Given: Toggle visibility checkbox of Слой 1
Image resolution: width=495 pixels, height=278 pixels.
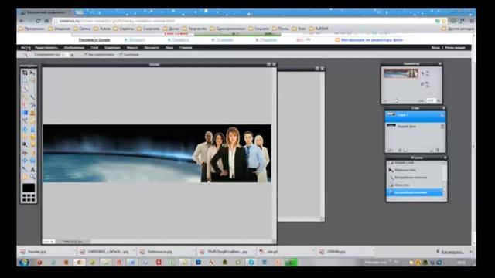Looking at the screenshot, I should tap(442, 115).
